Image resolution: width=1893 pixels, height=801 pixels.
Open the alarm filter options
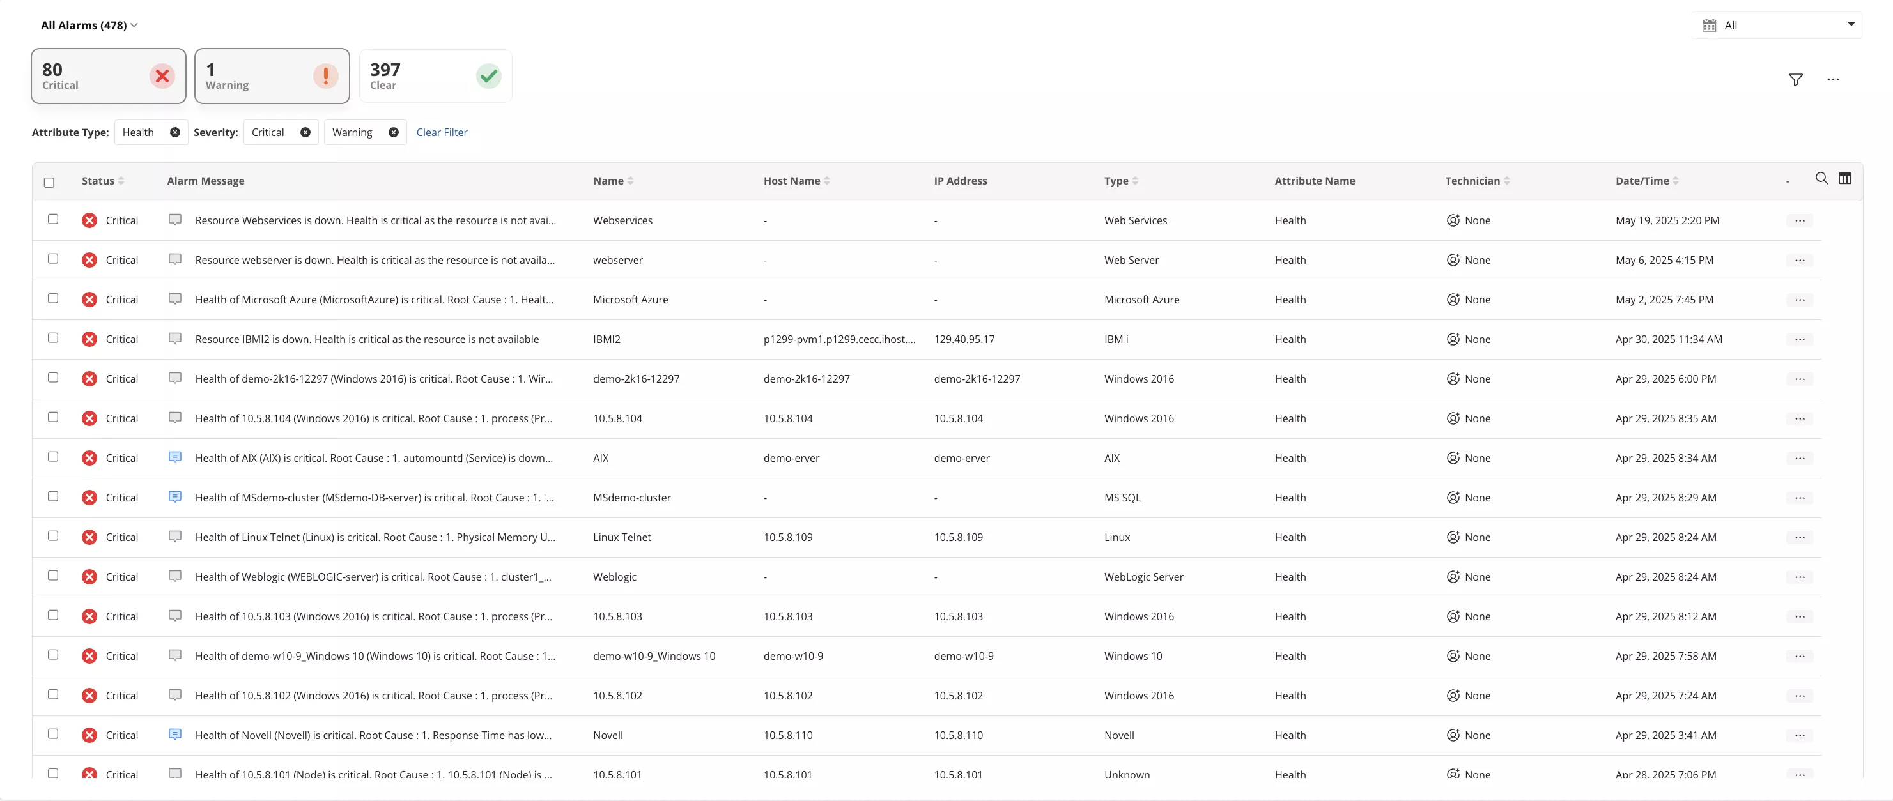click(1796, 79)
